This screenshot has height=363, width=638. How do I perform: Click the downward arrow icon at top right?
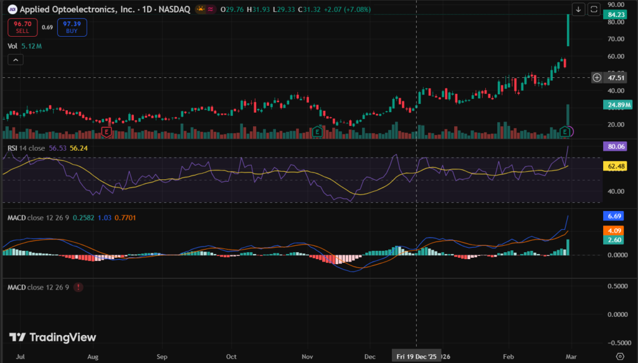pos(579,9)
